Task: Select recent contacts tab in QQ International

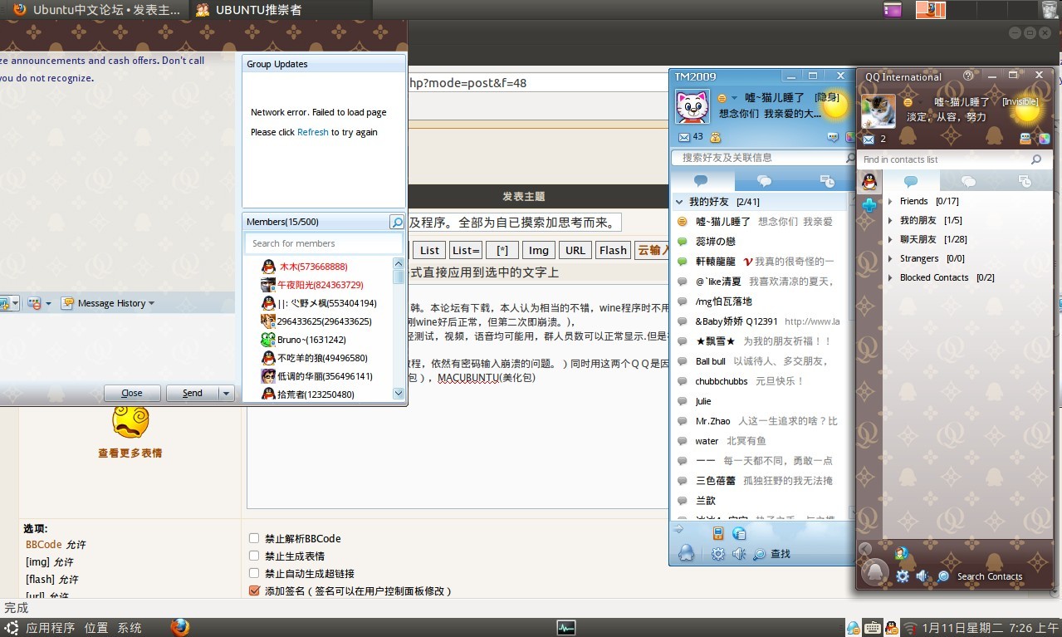Action: (x=1025, y=181)
